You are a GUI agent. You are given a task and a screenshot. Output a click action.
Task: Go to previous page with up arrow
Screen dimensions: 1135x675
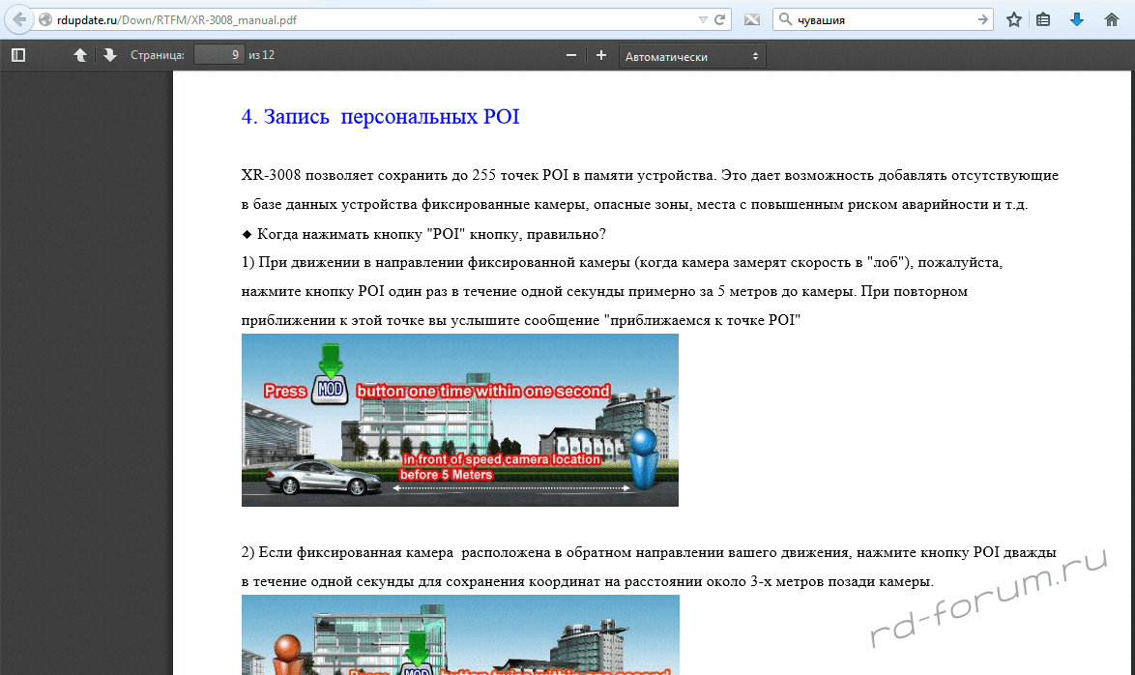click(80, 55)
